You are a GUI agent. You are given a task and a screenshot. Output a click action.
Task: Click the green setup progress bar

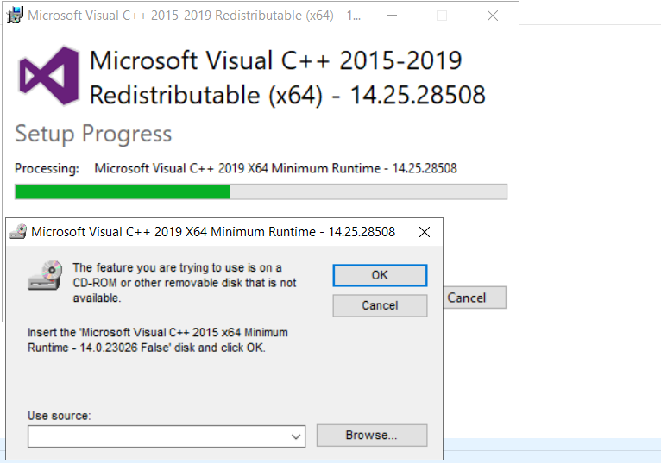coord(261,191)
